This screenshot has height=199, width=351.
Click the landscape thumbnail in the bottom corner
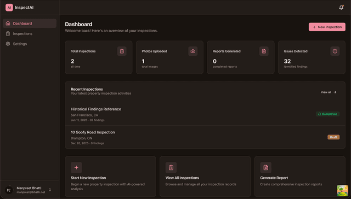point(343,191)
